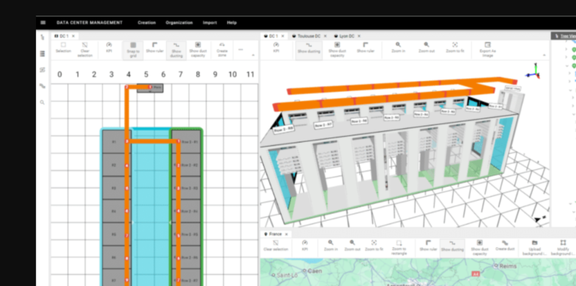576x286 pixels.
Task: Open the Creation menu
Action: coord(147,23)
